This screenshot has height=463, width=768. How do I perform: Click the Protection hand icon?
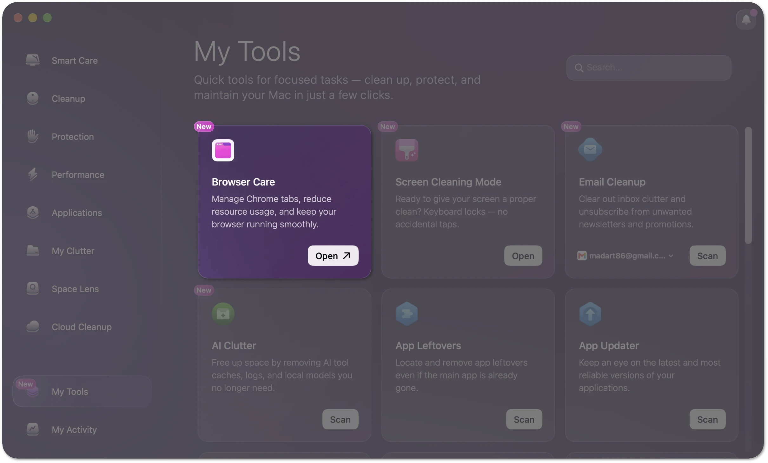(33, 136)
